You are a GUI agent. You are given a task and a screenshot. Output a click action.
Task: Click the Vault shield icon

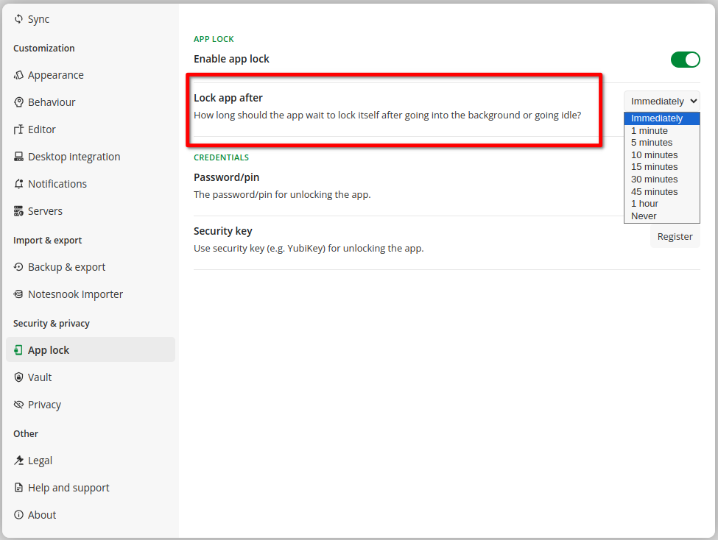pos(19,377)
